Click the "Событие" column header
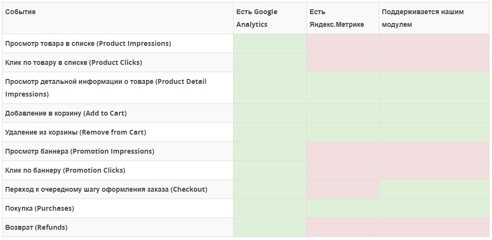The height and width of the screenshot is (240, 492). (21, 12)
